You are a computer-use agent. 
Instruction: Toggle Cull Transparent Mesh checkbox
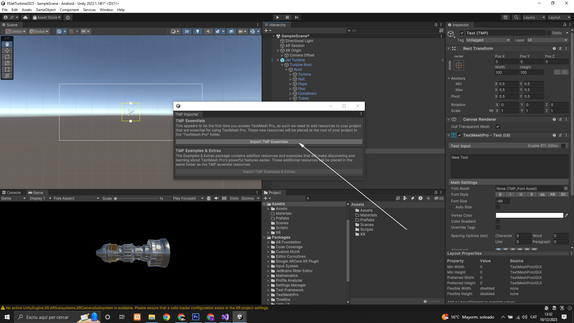(498, 127)
